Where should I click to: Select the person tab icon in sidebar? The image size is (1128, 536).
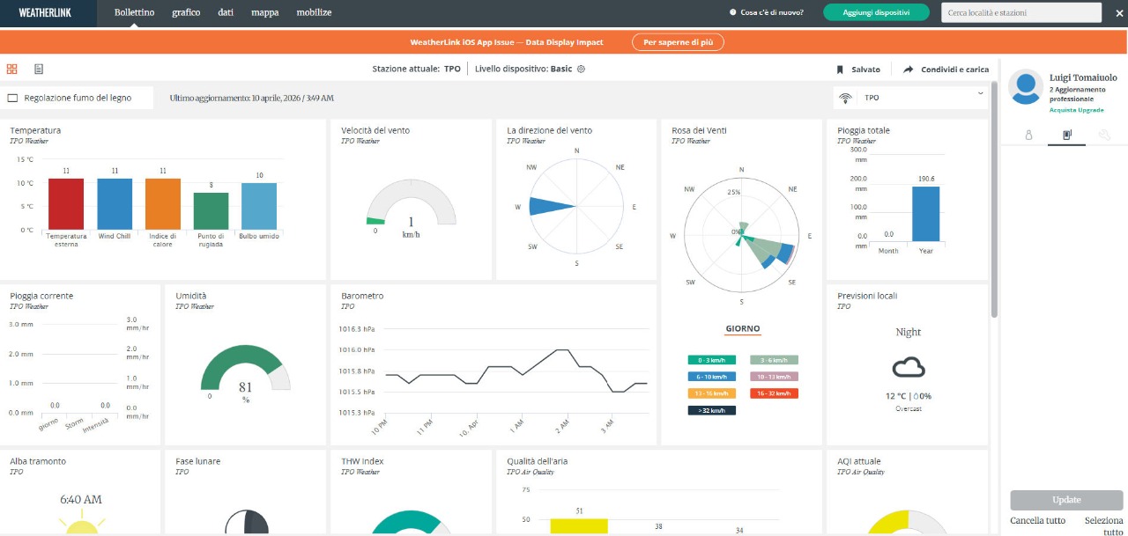[1028, 135]
